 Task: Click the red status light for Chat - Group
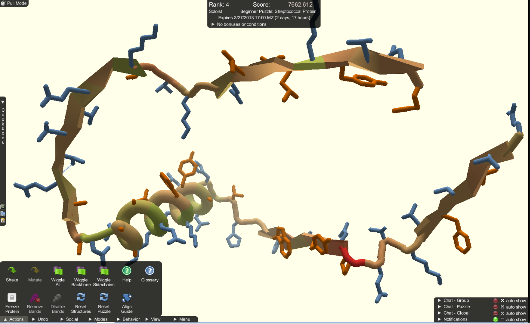click(495, 301)
